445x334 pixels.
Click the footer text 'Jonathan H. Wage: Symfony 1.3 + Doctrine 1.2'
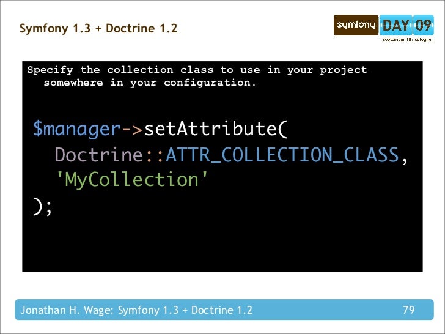point(136,310)
